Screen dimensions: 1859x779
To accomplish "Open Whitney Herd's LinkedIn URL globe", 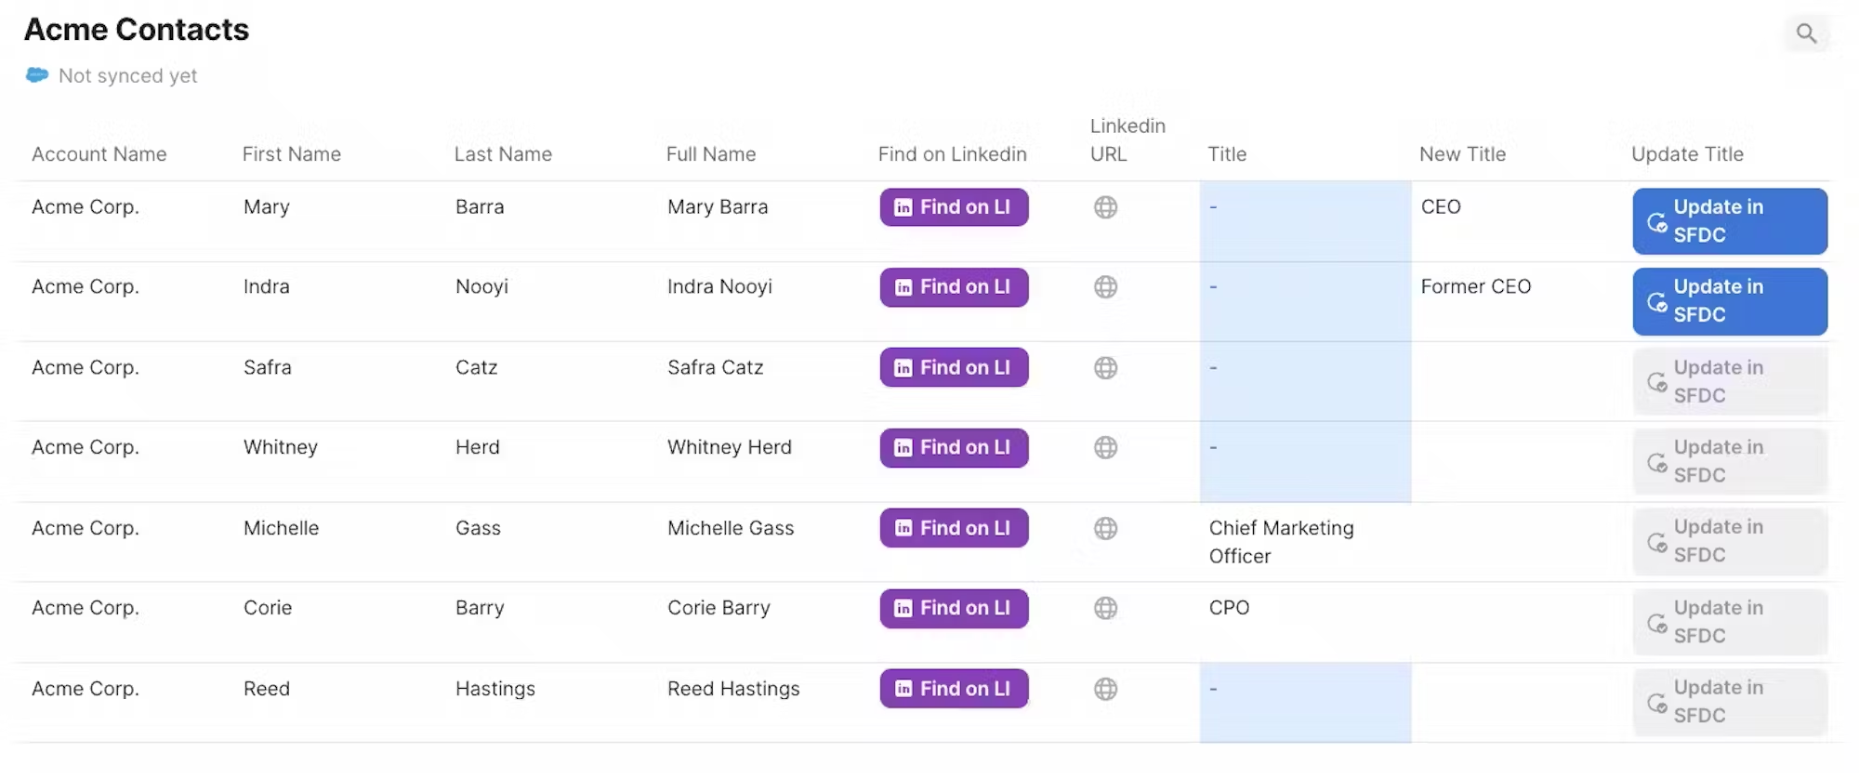I will [x=1105, y=448].
